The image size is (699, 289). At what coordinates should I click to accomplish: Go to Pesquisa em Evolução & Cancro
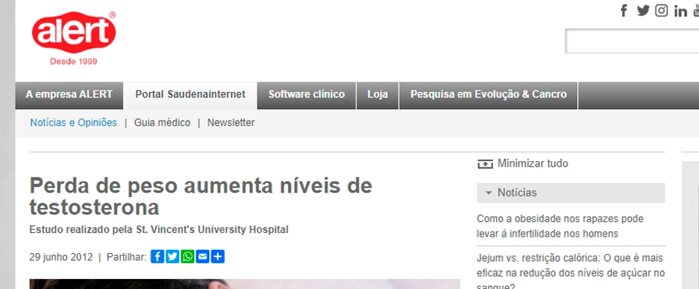click(488, 95)
